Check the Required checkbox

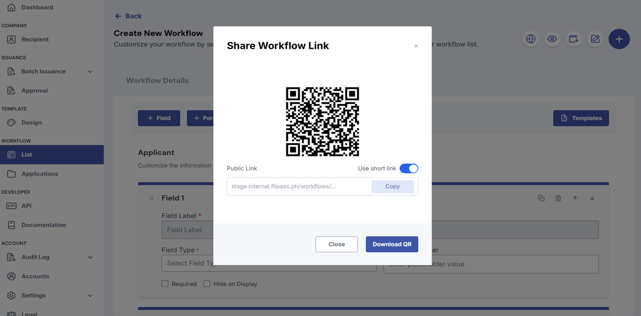(165, 284)
